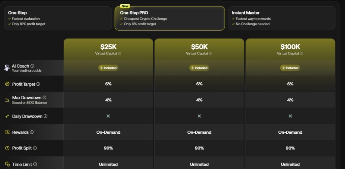The height and width of the screenshot is (169, 345).
Task: Click the $100K Virtual Capital info icon
Action: click(302, 53)
